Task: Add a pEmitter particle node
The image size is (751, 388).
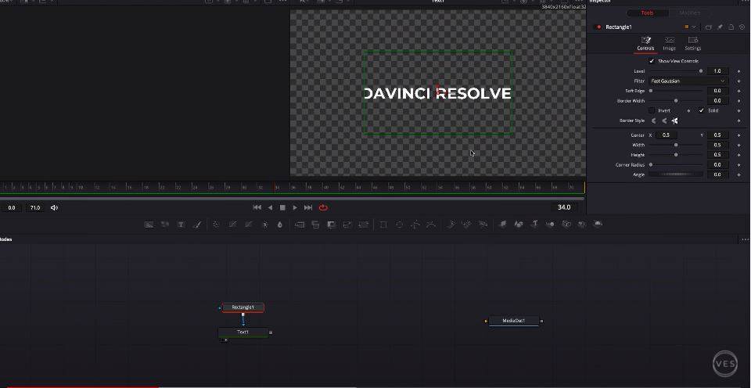Action: click(451, 225)
